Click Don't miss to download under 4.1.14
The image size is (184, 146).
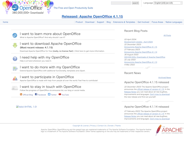160,119
